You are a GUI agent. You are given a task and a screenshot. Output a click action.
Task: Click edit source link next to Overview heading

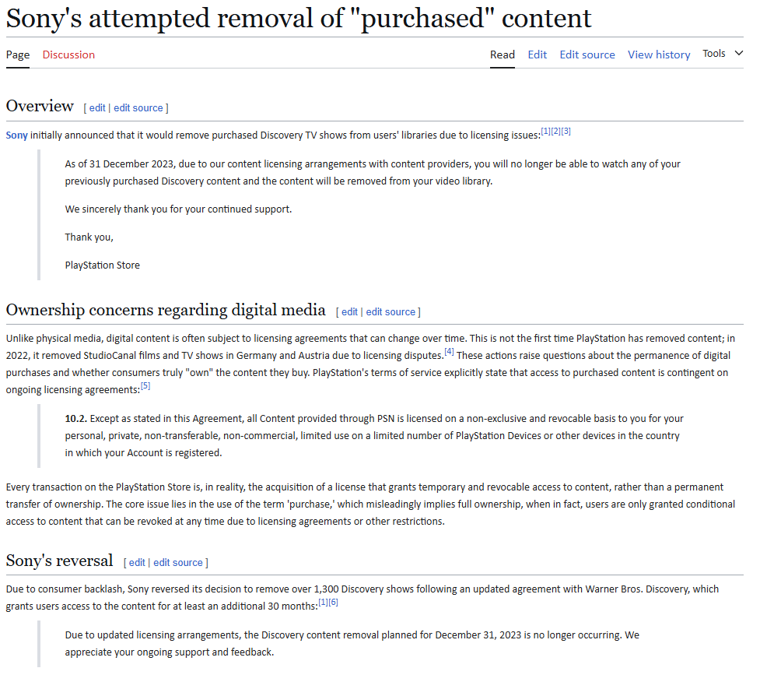(x=138, y=107)
